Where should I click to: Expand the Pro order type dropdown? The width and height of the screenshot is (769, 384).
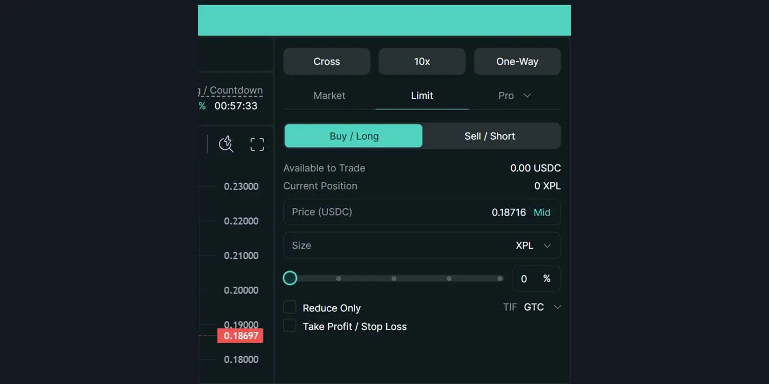coord(514,96)
